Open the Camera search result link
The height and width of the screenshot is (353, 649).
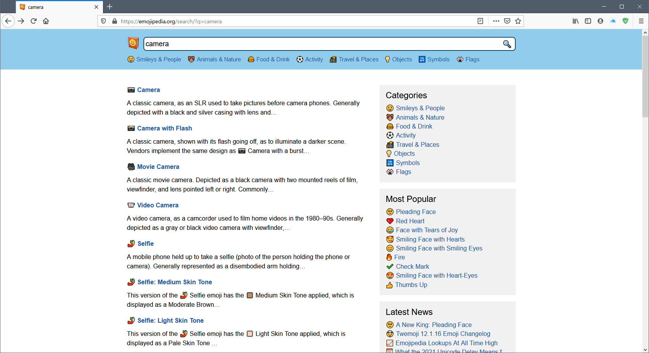coord(148,90)
